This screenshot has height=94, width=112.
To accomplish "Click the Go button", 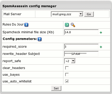I will coord(89,14).
